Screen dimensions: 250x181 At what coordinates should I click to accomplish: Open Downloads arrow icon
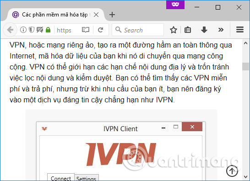pos(204,30)
